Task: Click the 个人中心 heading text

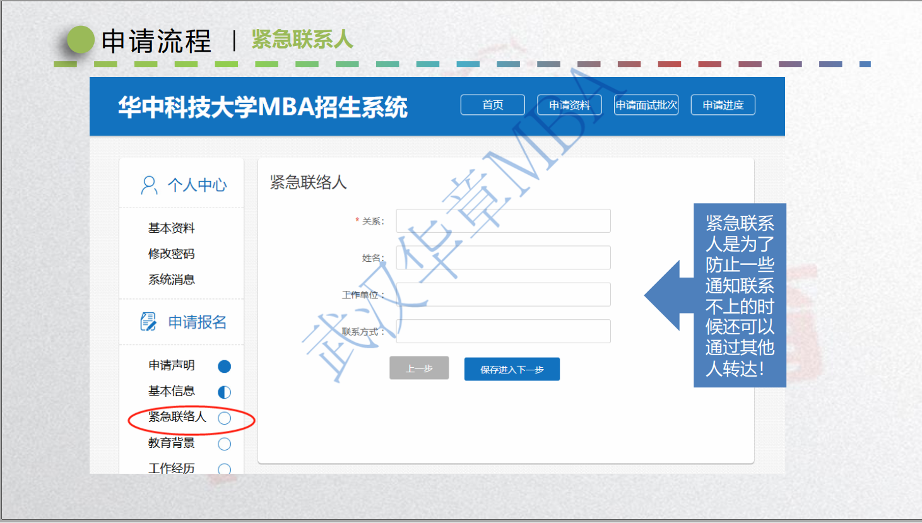Action: coord(197,185)
